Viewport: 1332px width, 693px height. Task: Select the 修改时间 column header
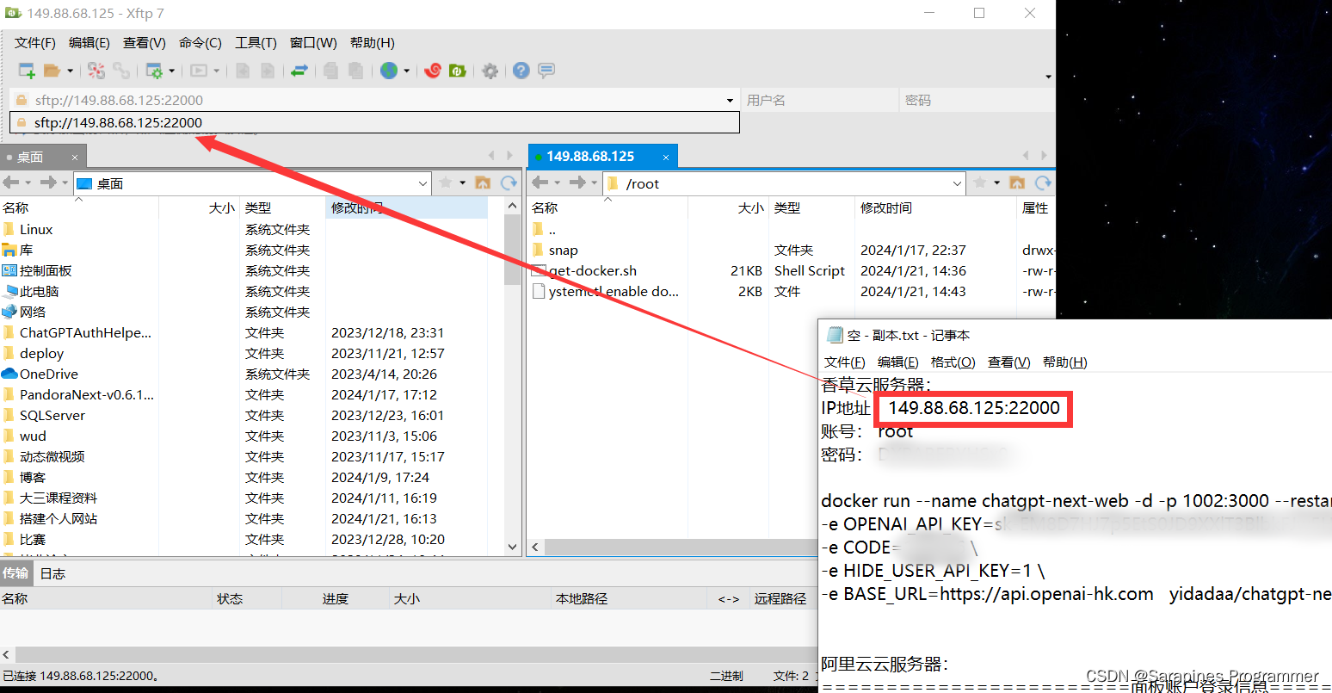point(886,207)
